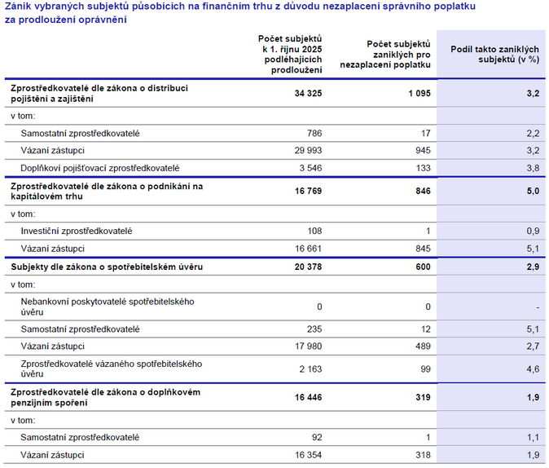This screenshot has height=468, width=549.
Task: Click the value '17 980'
Action: click(x=308, y=347)
